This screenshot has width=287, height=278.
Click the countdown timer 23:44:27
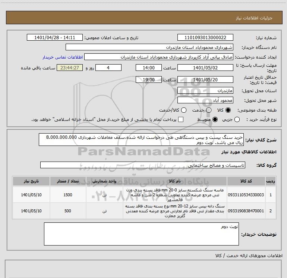pyautogui.click(x=70, y=68)
